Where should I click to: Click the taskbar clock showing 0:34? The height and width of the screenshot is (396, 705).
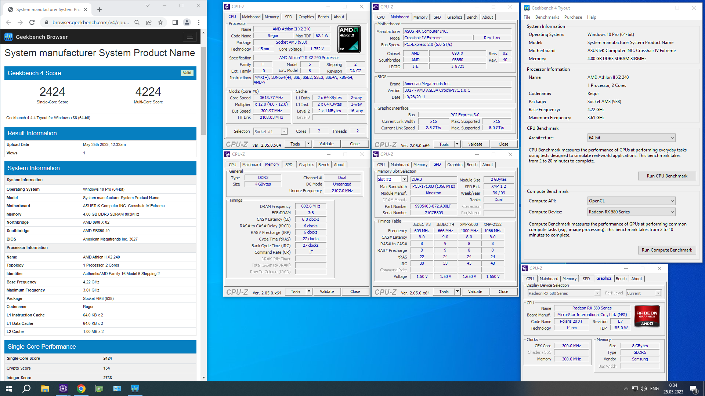[673, 385]
